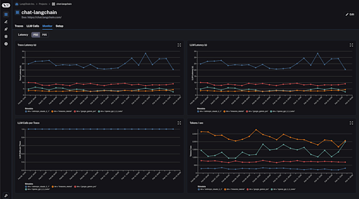359x199 pixels.
Task: Toggle anthropic_claude_2_1 in the LLM Latency legend
Action: pos(209,112)
